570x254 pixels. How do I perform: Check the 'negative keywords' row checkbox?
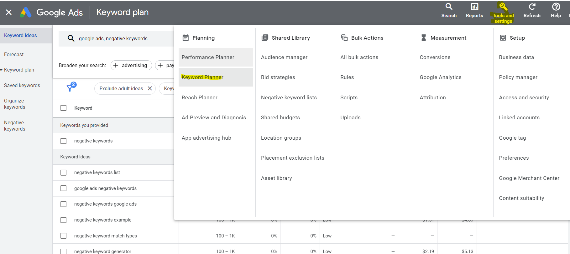click(64, 141)
